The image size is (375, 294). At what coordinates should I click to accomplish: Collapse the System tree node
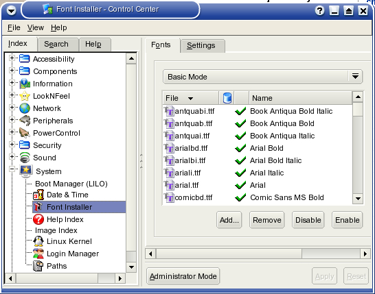point(12,169)
